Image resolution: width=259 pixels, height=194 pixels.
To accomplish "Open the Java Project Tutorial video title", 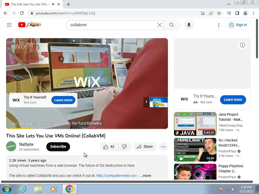I will (231, 117).
